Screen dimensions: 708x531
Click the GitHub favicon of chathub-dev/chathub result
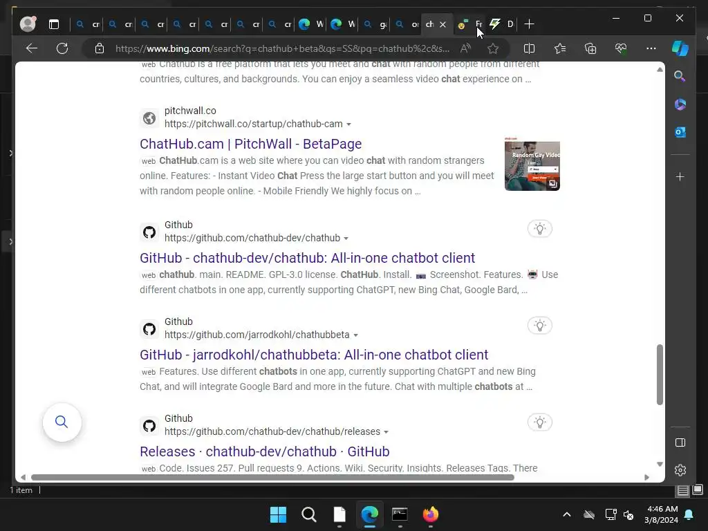[149, 232]
